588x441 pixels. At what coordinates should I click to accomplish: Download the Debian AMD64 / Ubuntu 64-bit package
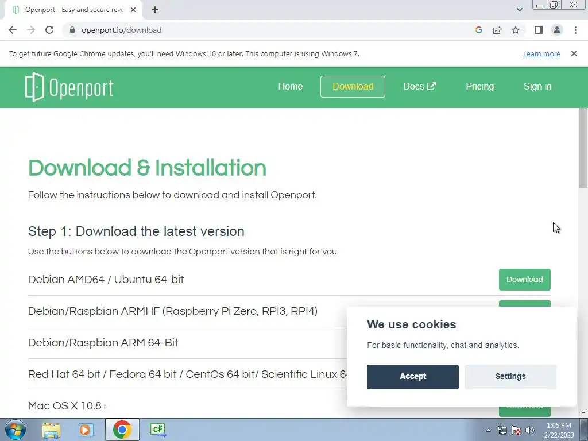point(525,280)
